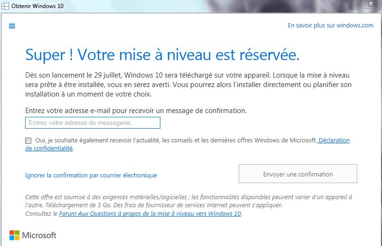Select heading 'Super ! Votre mise à niveau est réservée.'
Viewport: 382px width, 246px height.
[162, 54]
